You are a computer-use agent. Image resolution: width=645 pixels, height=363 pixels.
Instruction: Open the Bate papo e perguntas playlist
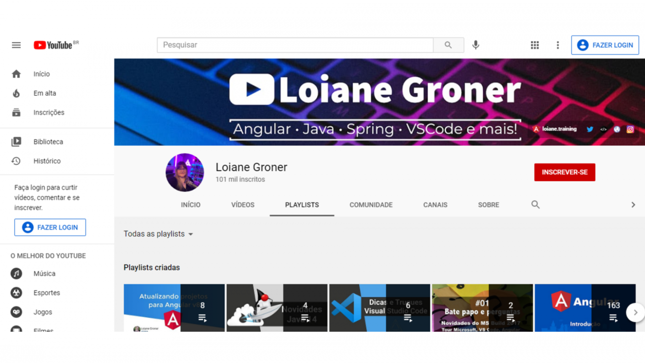click(x=482, y=308)
